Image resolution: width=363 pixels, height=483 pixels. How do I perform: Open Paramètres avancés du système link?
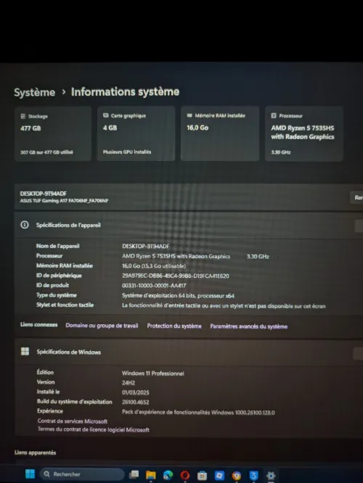coord(249,326)
